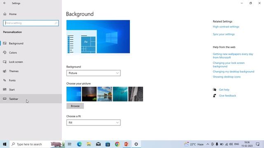Click the battery icon in system tray
264x148 pixels.
pyautogui.click(x=222, y=144)
